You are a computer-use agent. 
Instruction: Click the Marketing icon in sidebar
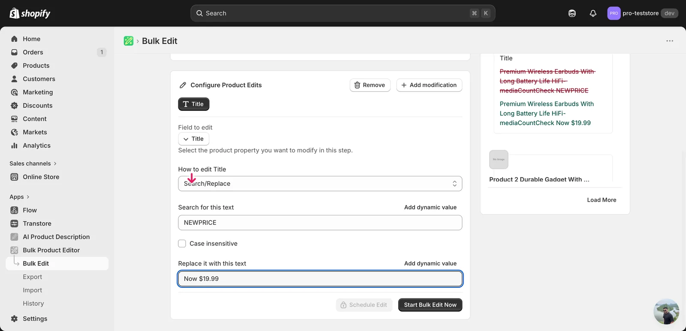click(14, 92)
